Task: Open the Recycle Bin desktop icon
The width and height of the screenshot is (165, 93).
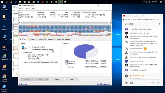Action: point(4,7)
